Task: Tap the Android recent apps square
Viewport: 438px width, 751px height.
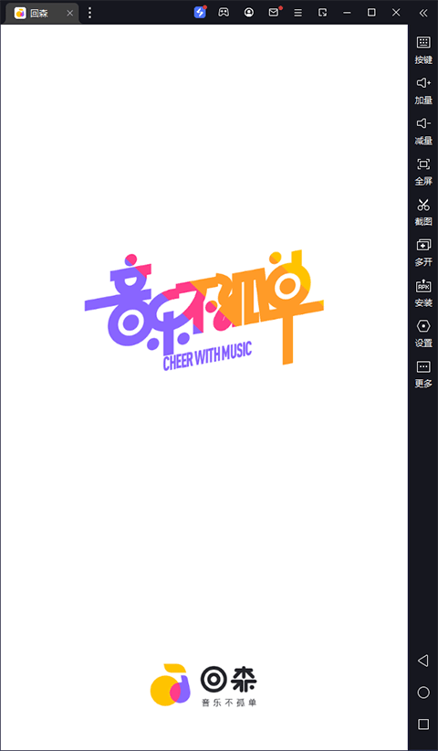Action: coord(423,725)
